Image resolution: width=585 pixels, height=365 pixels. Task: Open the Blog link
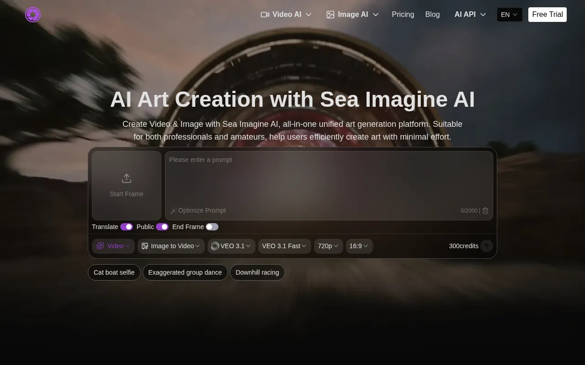point(432,15)
